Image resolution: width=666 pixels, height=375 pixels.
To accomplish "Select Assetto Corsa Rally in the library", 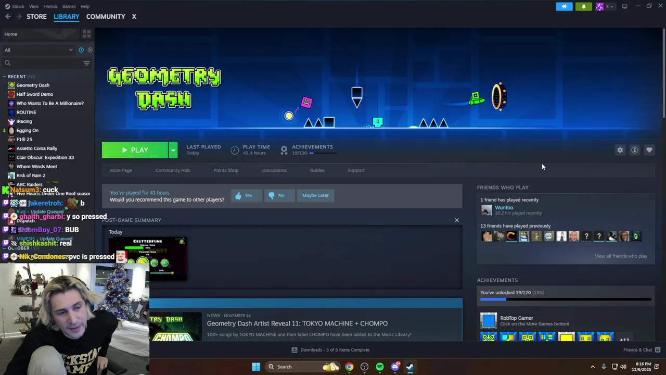I will point(36,148).
